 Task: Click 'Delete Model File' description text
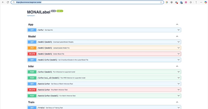tap(59, 54)
